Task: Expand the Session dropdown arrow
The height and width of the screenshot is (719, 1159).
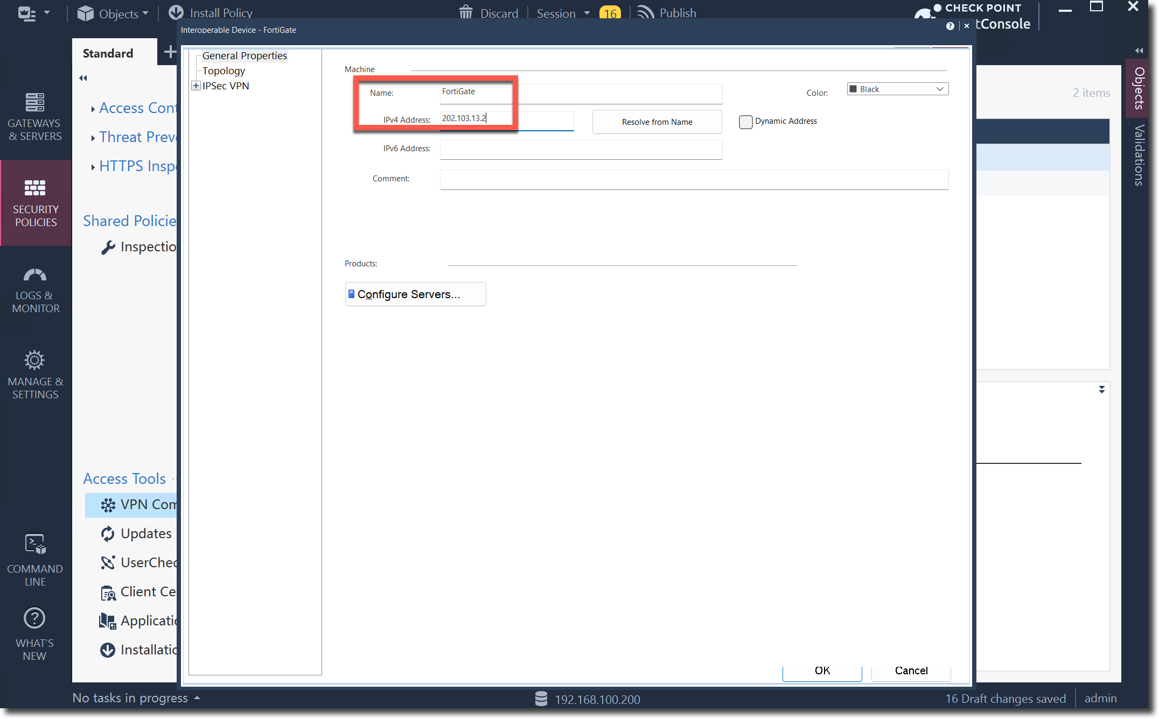Action: click(x=587, y=13)
